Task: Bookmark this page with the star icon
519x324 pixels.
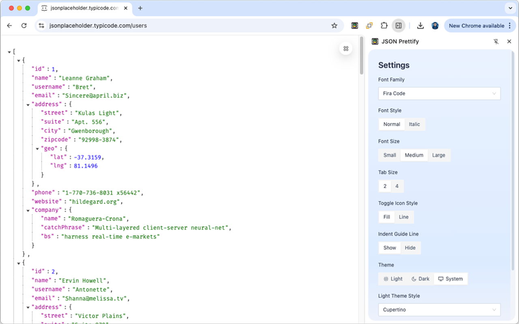Action: tap(335, 26)
